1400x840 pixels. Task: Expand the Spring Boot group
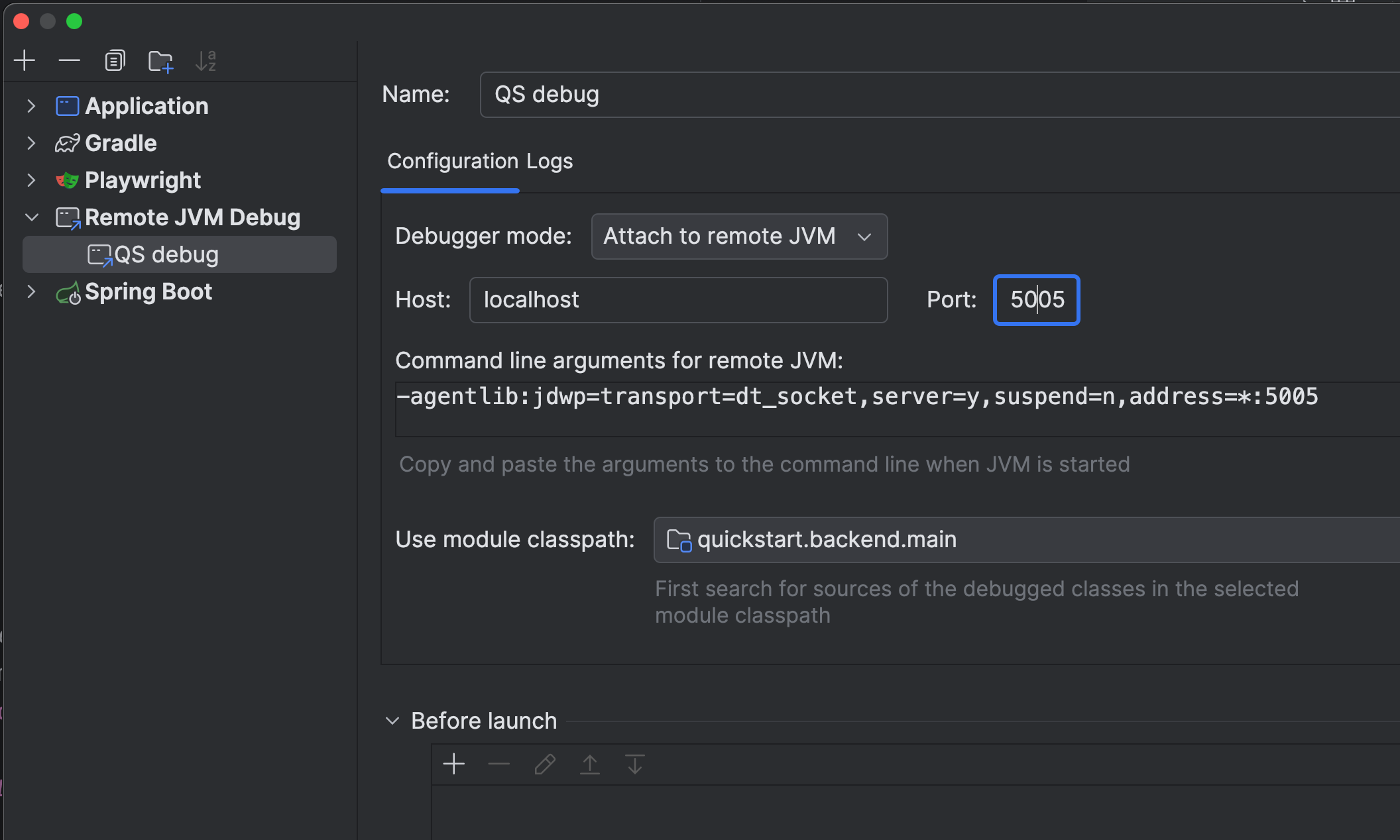tap(30, 291)
